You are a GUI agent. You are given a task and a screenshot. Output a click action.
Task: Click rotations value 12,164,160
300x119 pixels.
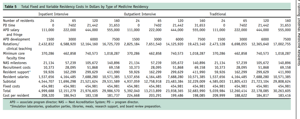(89, 44)
